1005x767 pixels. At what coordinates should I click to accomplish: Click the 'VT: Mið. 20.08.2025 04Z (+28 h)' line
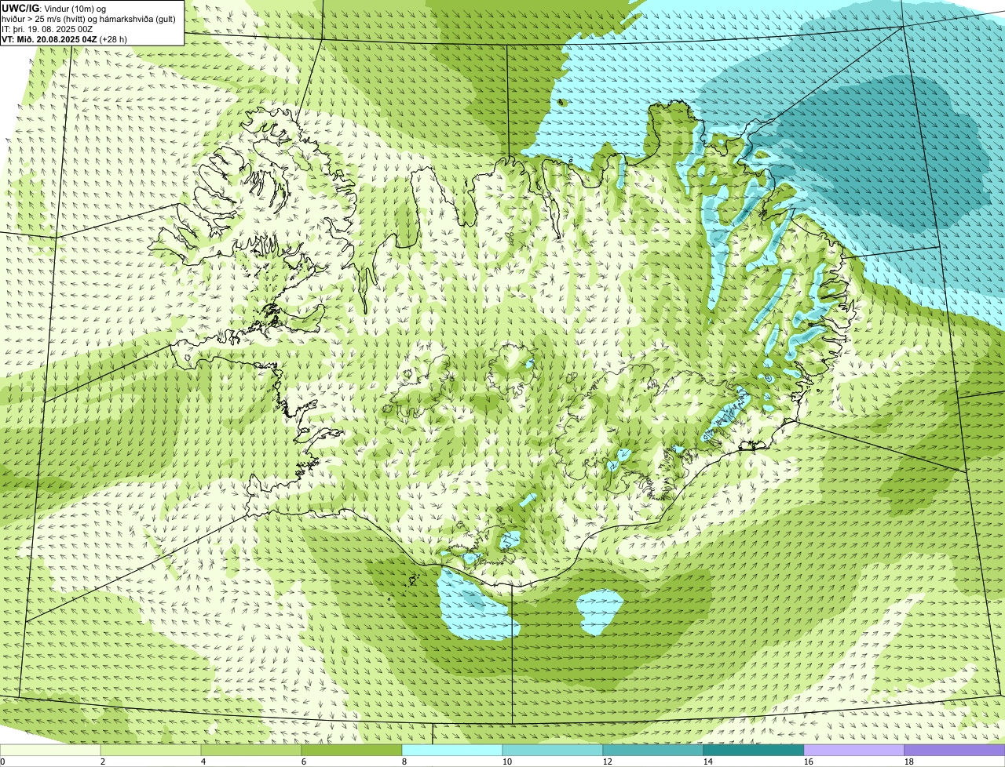coord(64,39)
